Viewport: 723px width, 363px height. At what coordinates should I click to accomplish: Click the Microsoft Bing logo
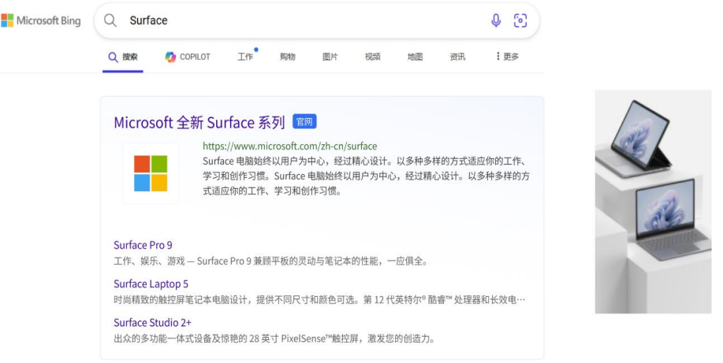(x=40, y=20)
